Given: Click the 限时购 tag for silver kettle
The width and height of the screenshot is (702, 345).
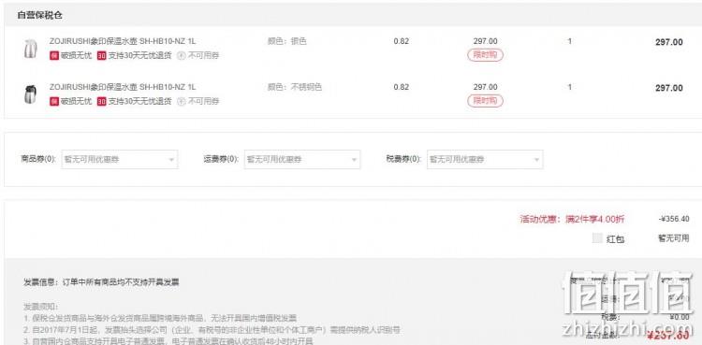Looking at the screenshot, I should (x=485, y=55).
